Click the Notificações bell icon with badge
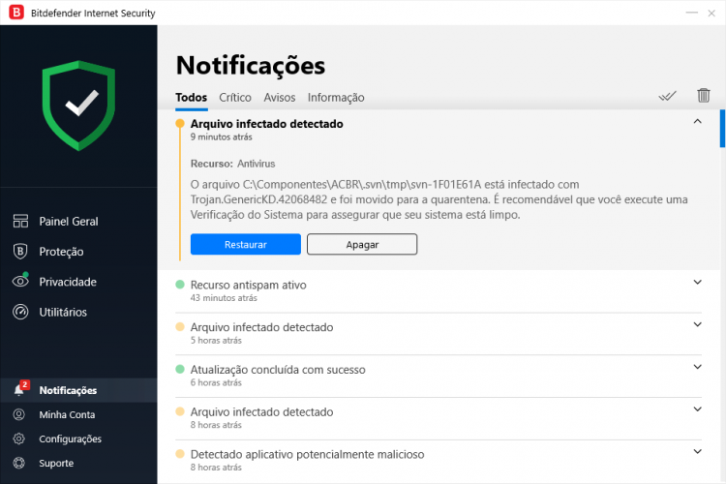 (21, 388)
